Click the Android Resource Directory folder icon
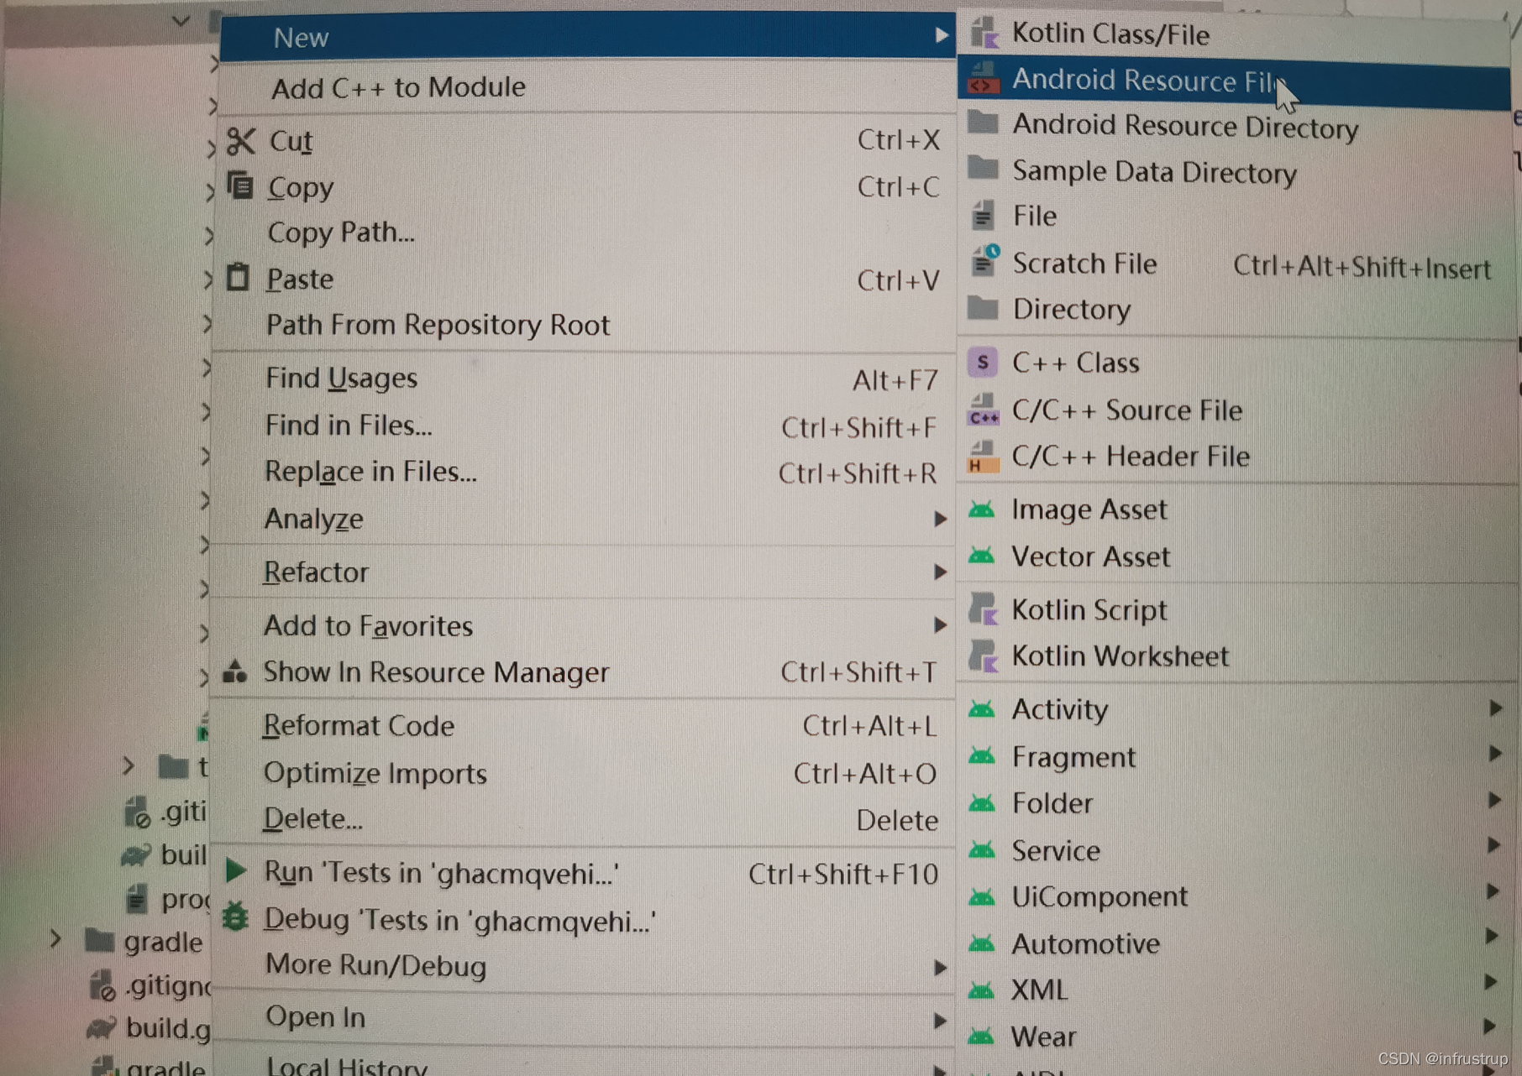Viewport: 1522px width, 1076px height. [x=983, y=123]
